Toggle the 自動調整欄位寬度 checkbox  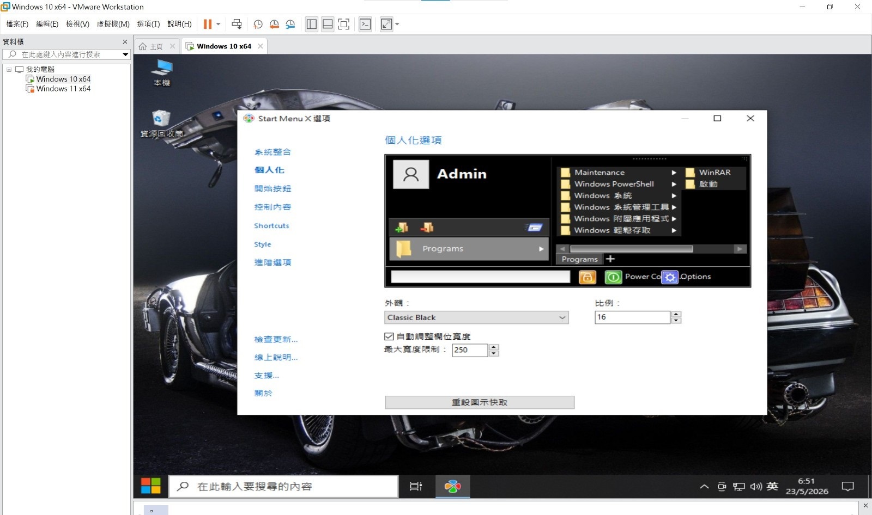tap(389, 336)
